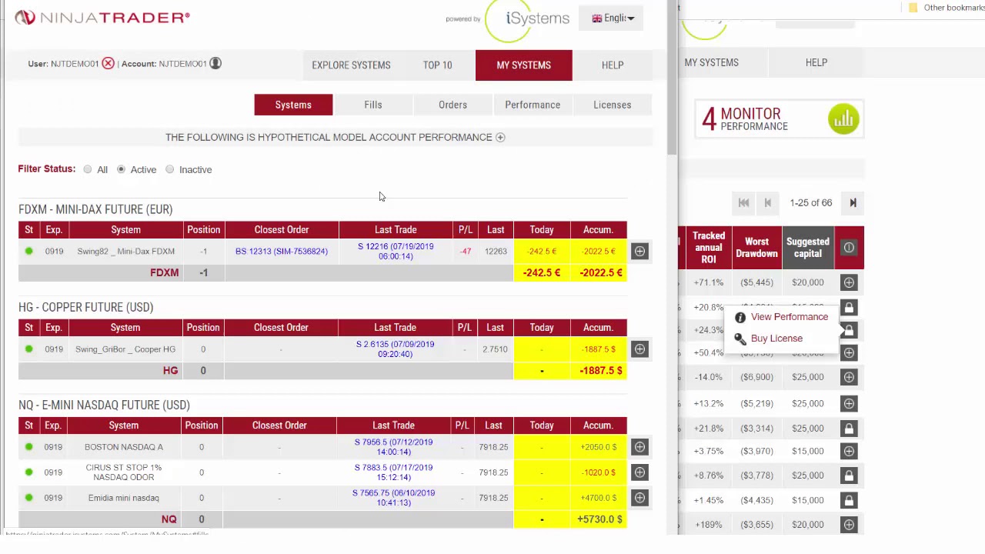985x554 pixels.
Task: Switch to the Fills sub-tab
Action: coord(373,105)
